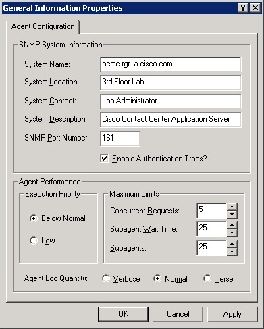Increase Subagents count with up arrow
The width and height of the screenshot is (264, 329).
coord(232,244)
